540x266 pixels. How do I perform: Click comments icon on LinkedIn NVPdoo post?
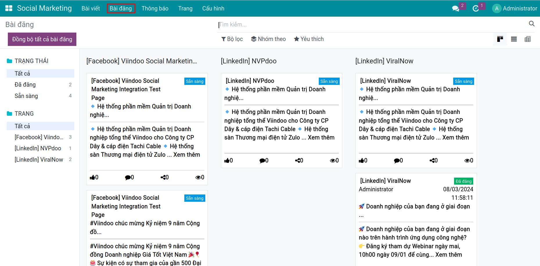(x=262, y=160)
